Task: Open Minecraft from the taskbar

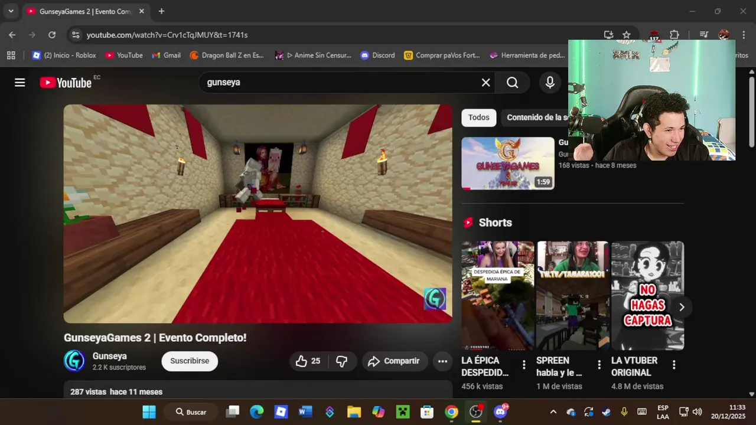Action: point(403,412)
